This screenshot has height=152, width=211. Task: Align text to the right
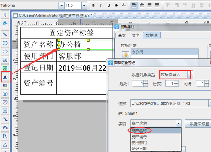pyautogui.click(x=150, y=5)
